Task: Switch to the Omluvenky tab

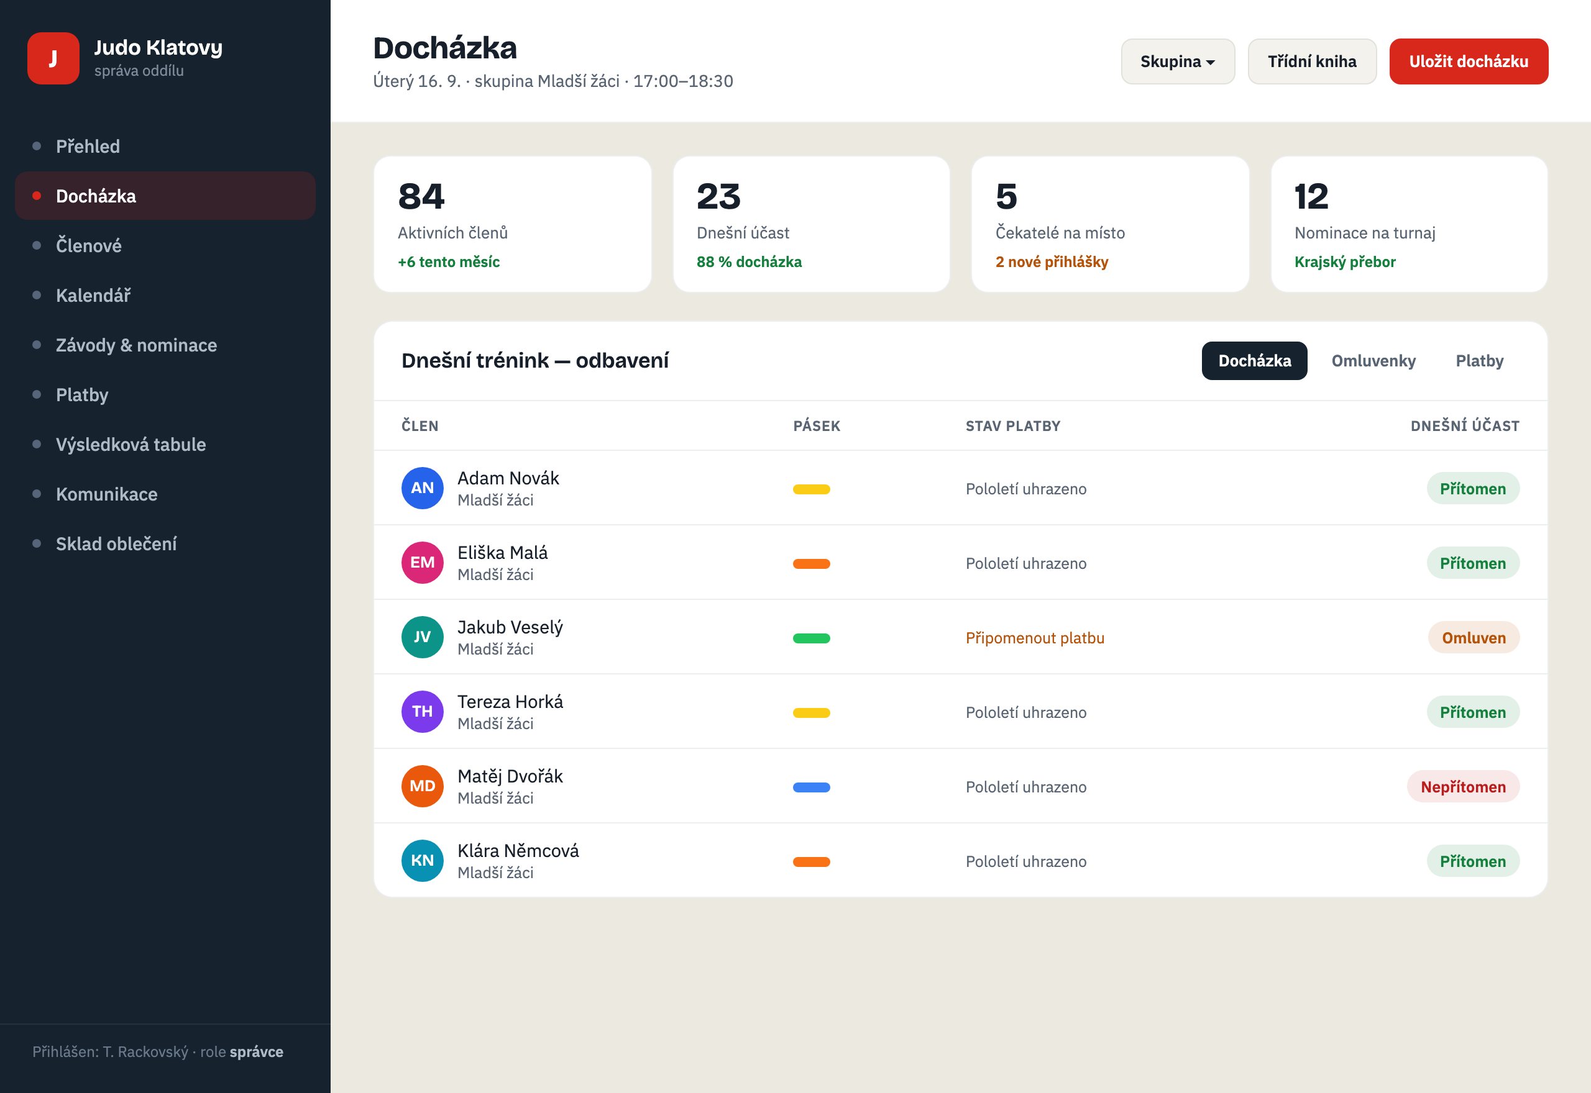Action: [x=1373, y=361]
